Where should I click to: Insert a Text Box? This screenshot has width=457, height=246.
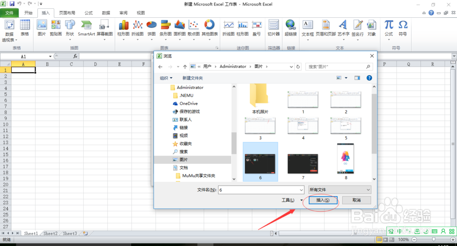click(308, 29)
